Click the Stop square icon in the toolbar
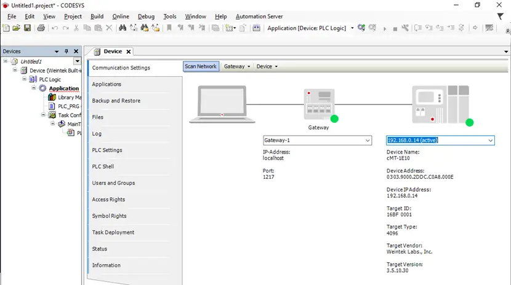Image resolution: width=511 pixels, height=285 pixels. pyautogui.click(x=395, y=29)
